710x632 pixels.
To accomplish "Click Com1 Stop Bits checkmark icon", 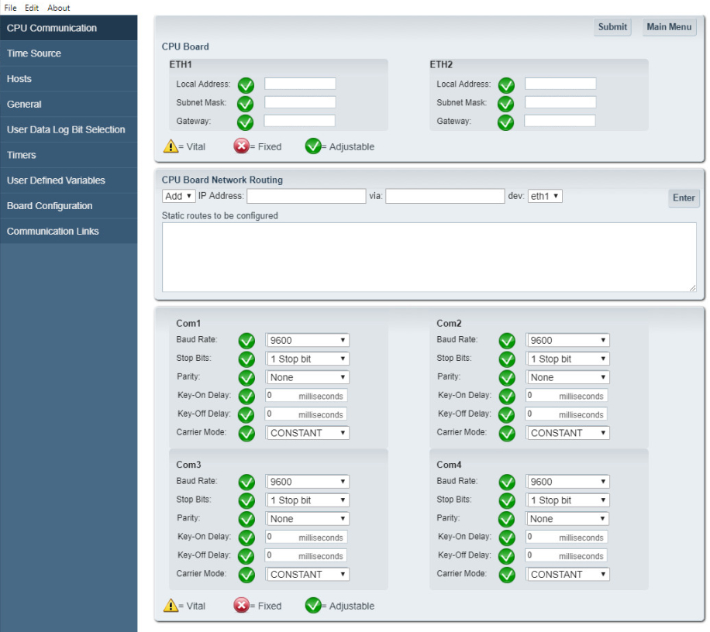I will pos(246,359).
